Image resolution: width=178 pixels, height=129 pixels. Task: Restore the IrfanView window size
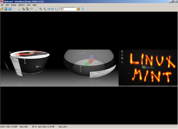pyautogui.click(x=173, y=2)
